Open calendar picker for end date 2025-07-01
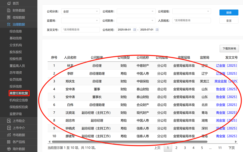243x152 pixels. [x=157, y=30]
